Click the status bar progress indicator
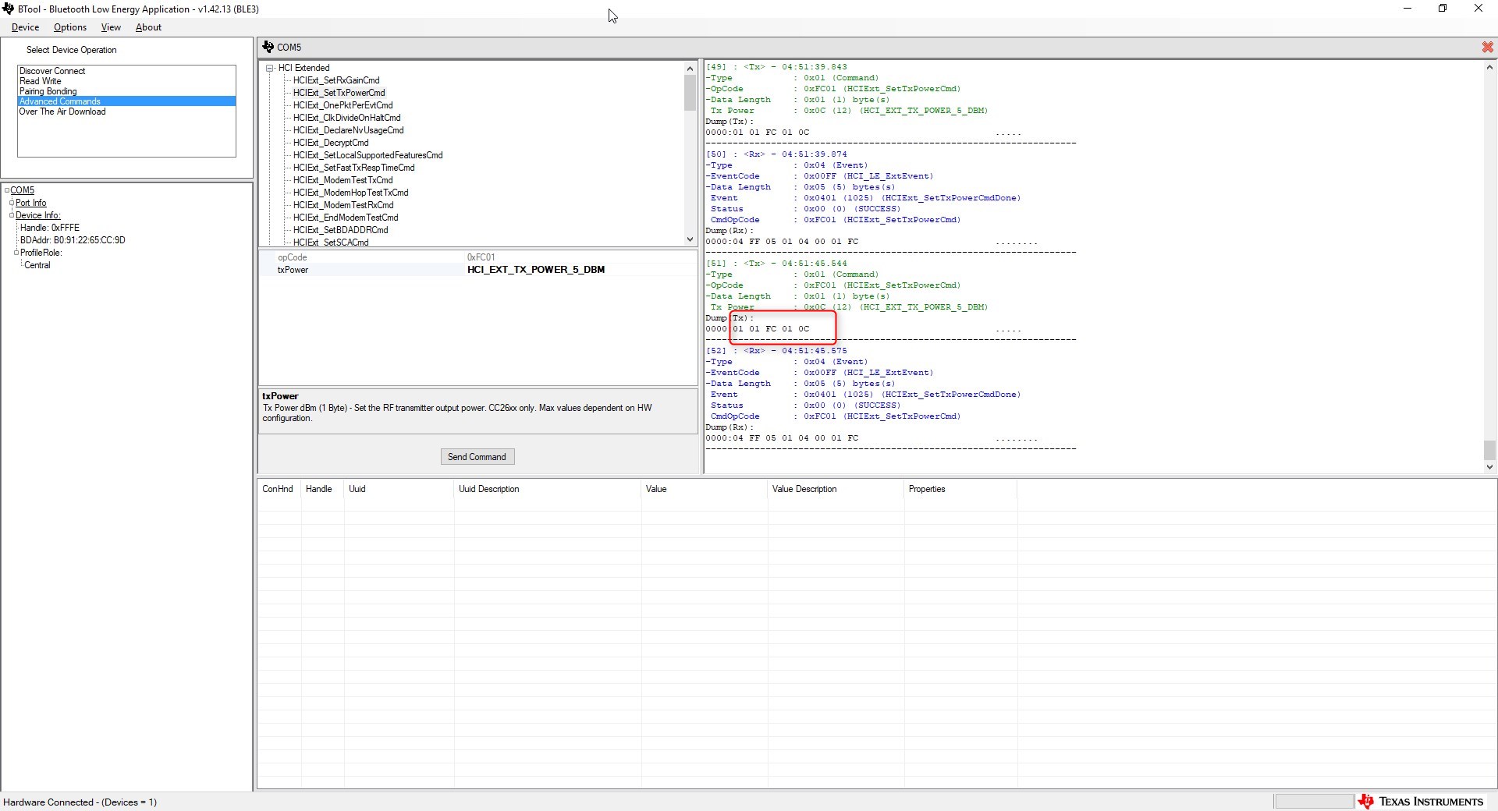Image resolution: width=1498 pixels, height=811 pixels. click(x=1314, y=802)
